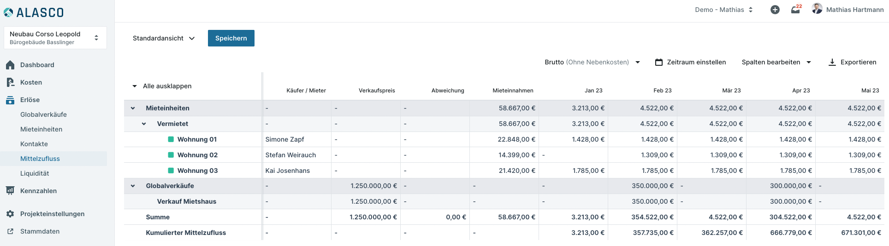
Task: Click the Alasco logo
Action: (34, 12)
